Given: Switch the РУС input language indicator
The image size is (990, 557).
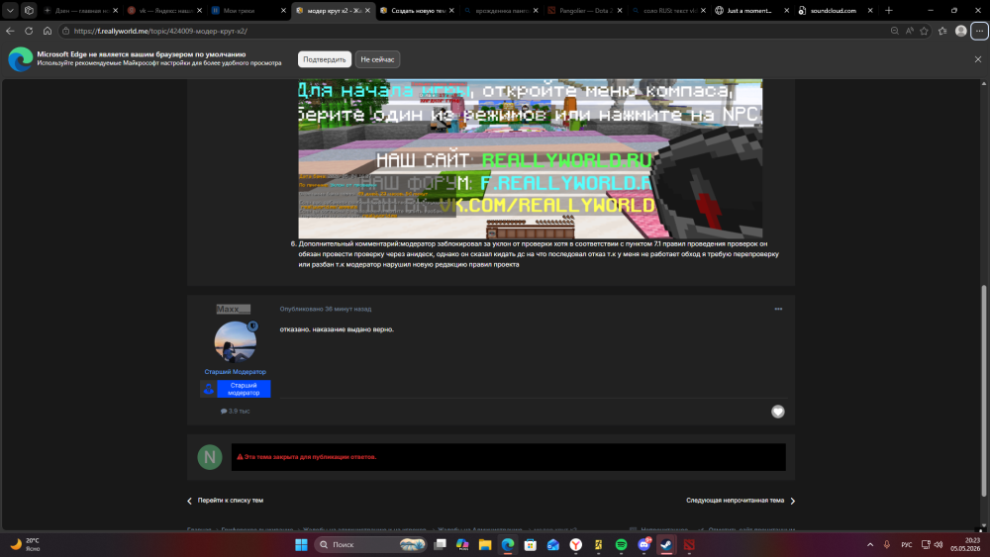Looking at the screenshot, I should 907,544.
